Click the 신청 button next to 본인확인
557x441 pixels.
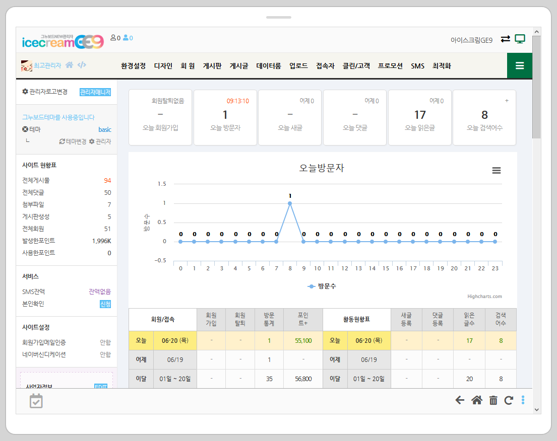(x=105, y=304)
